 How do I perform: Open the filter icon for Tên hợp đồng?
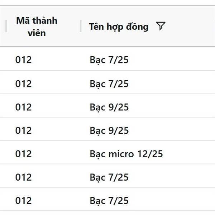[x=161, y=26]
